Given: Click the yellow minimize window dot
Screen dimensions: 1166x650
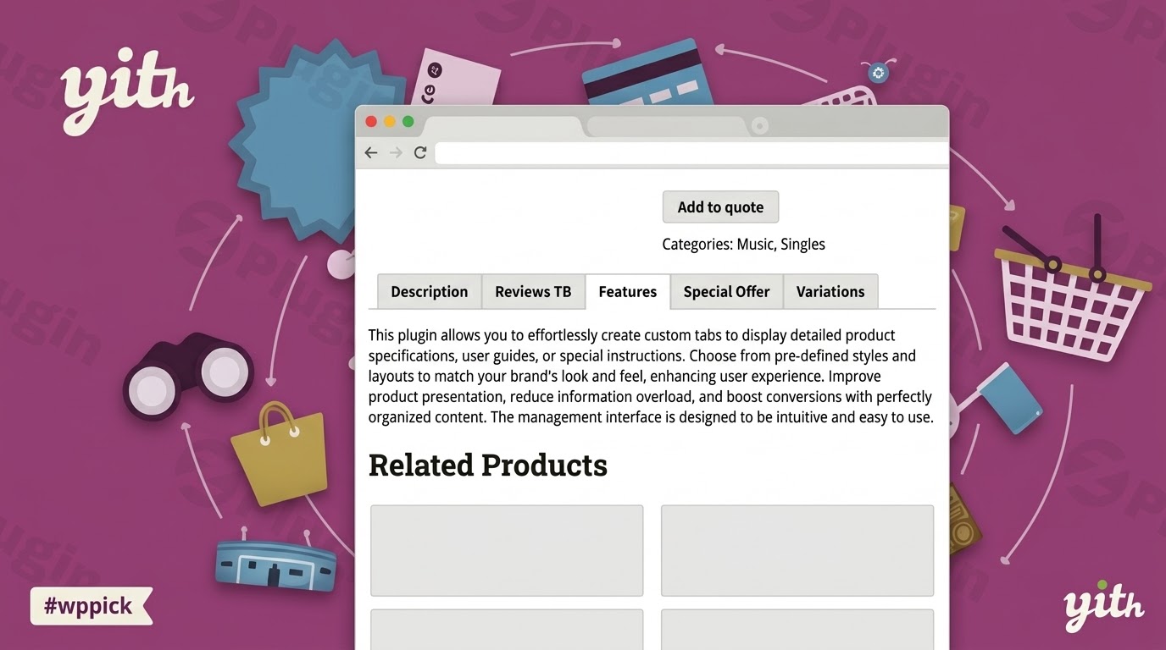Looking at the screenshot, I should coord(390,121).
